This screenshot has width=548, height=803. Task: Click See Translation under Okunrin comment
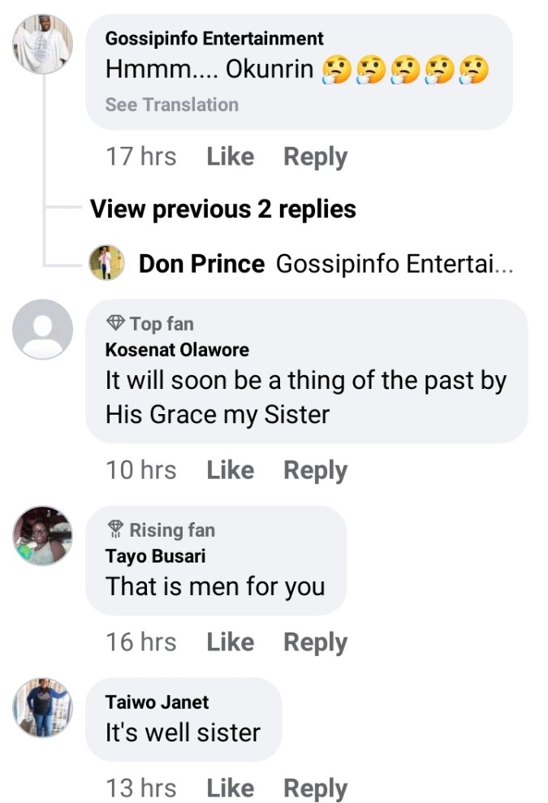tap(171, 105)
